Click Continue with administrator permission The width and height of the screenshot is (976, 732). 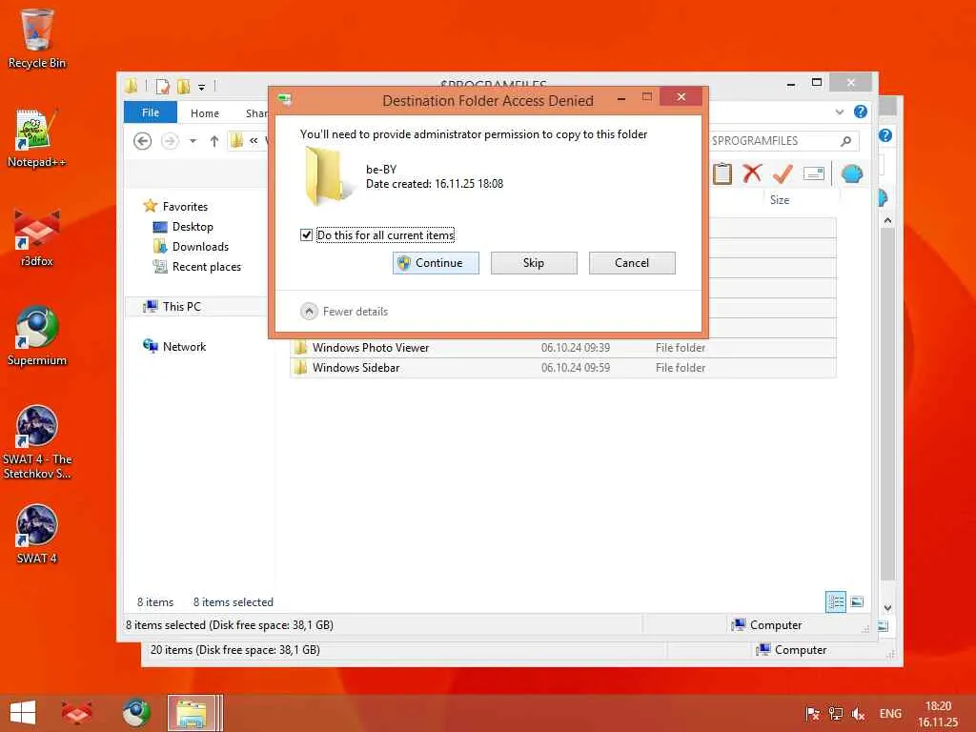(436, 263)
